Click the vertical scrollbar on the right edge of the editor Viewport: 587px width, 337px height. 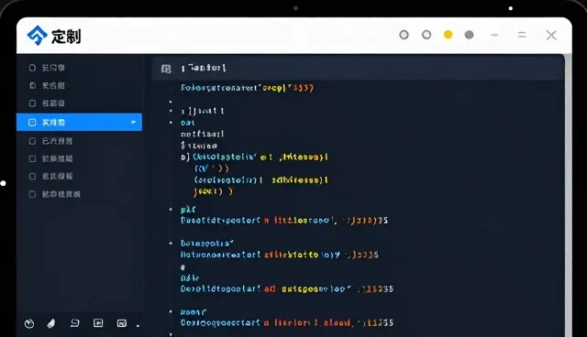pyautogui.click(x=569, y=195)
